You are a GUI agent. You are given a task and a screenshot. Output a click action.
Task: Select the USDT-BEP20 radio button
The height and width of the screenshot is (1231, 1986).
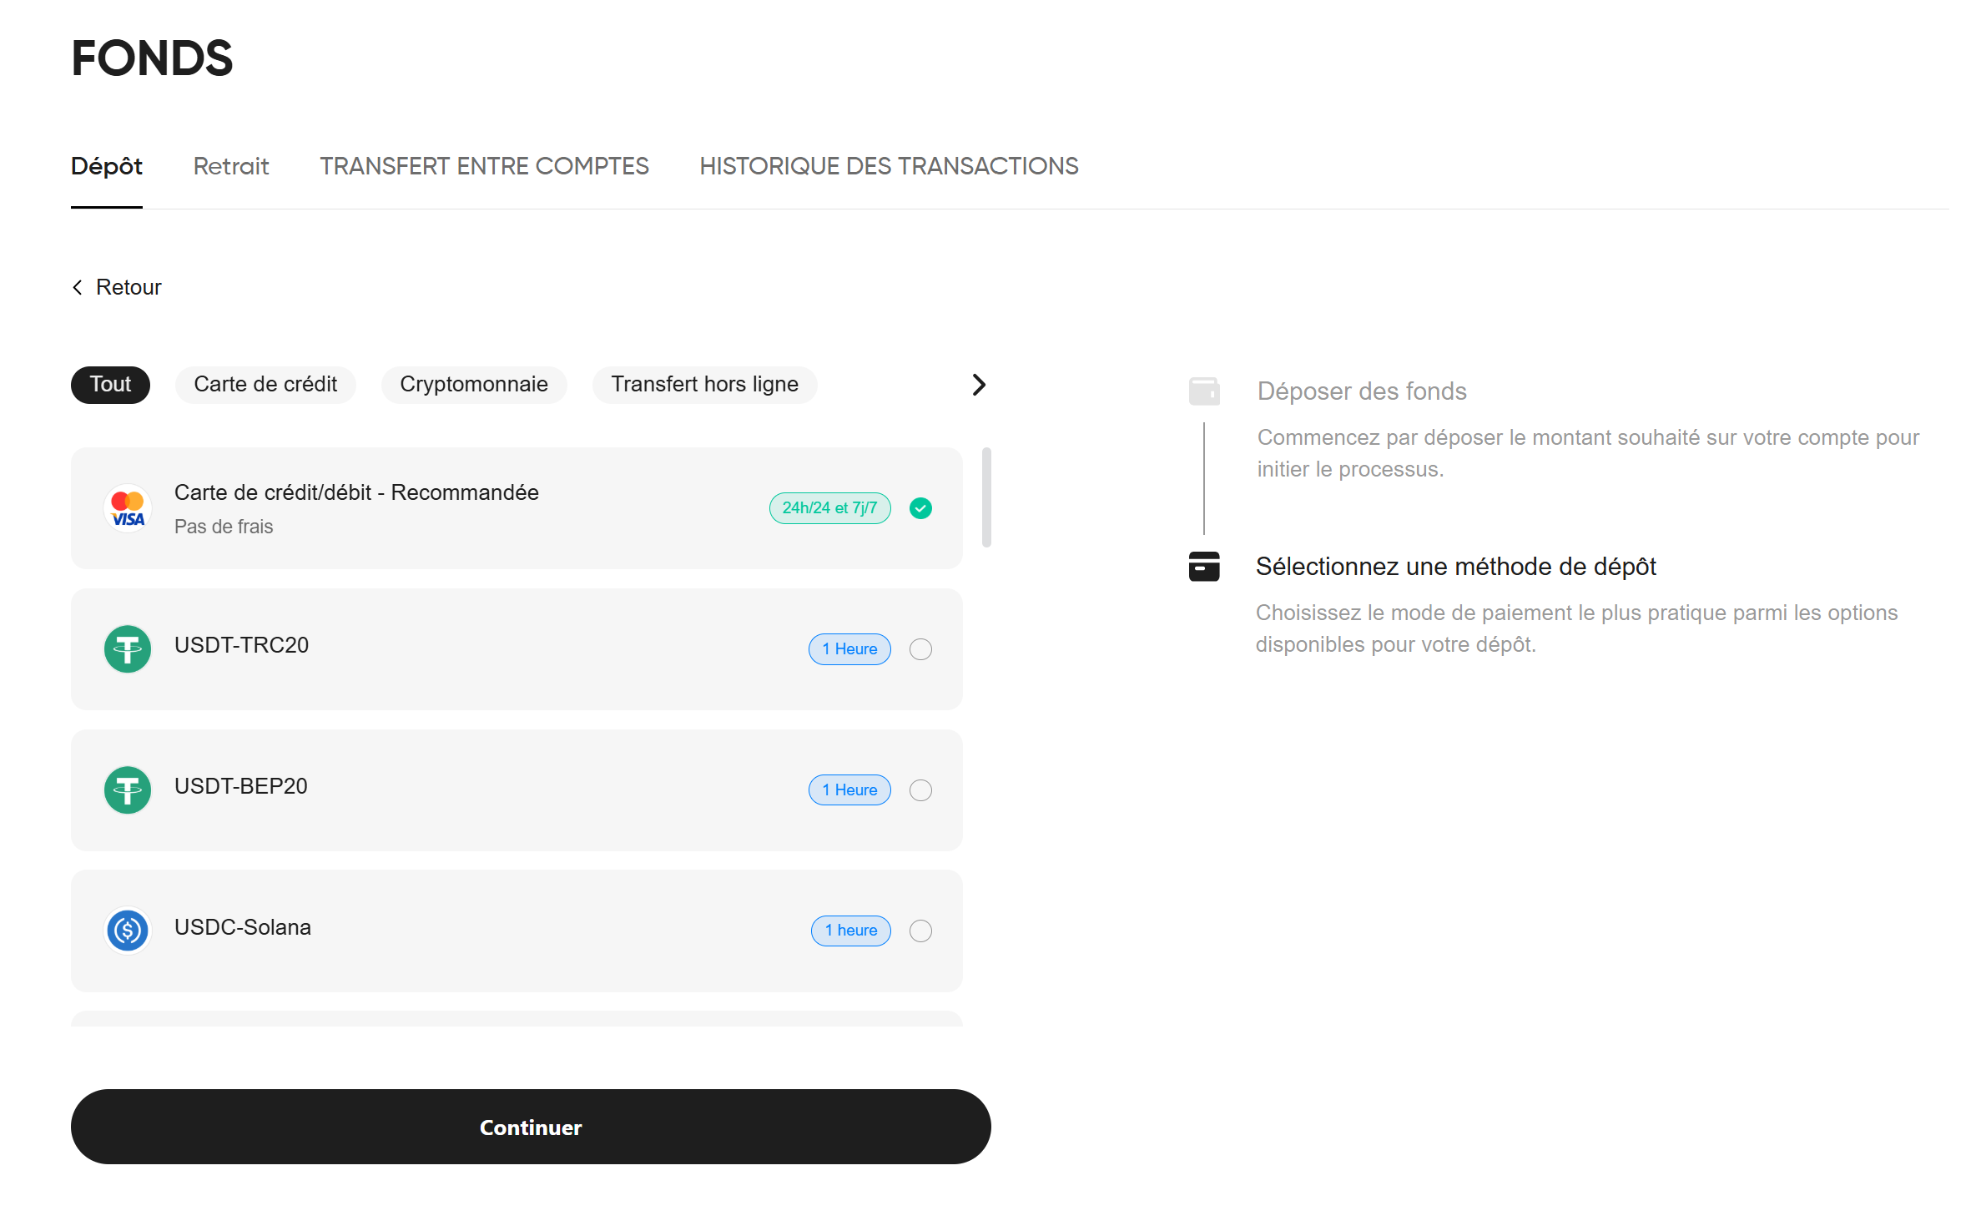[x=920, y=790]
